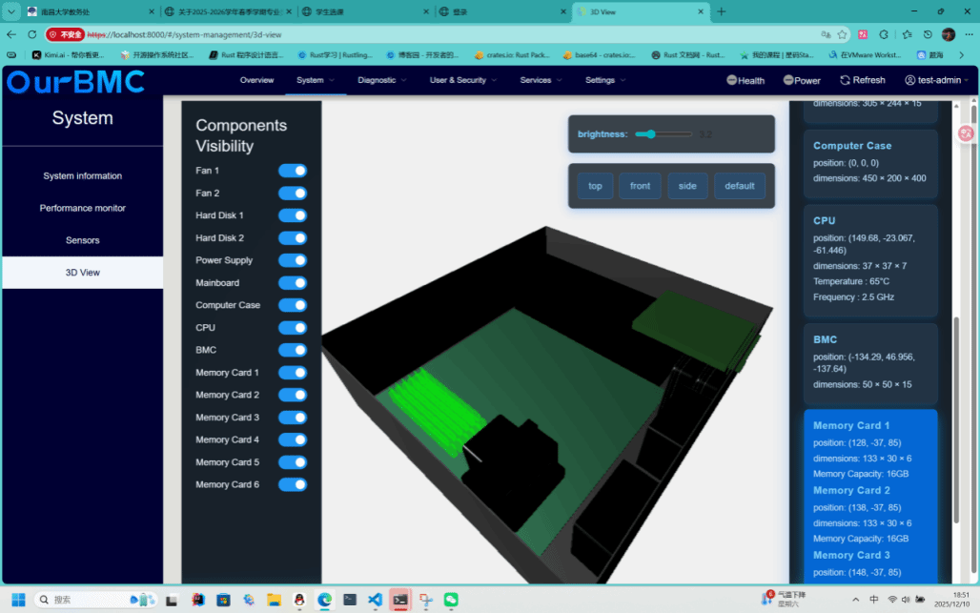Reset camera with the default button
The height and width of the screenshot is (613, 980).
click(739, 186)
